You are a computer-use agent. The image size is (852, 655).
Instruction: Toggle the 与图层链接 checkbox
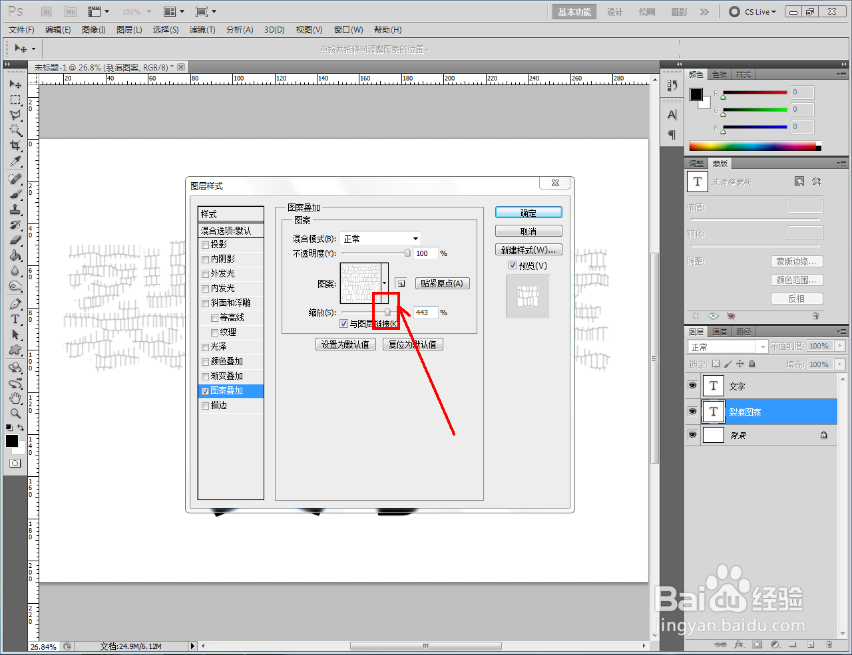point(343,323)
